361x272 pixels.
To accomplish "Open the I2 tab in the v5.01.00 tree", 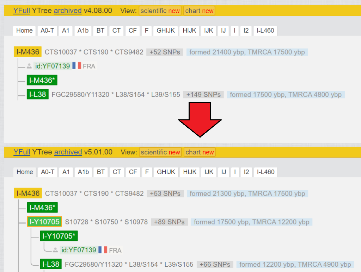I will 246,172.
